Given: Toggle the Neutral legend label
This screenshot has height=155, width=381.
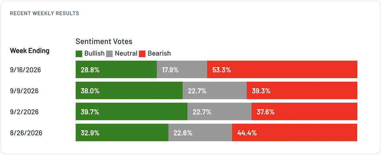Looking at the screenshot, I should [126, 53].
